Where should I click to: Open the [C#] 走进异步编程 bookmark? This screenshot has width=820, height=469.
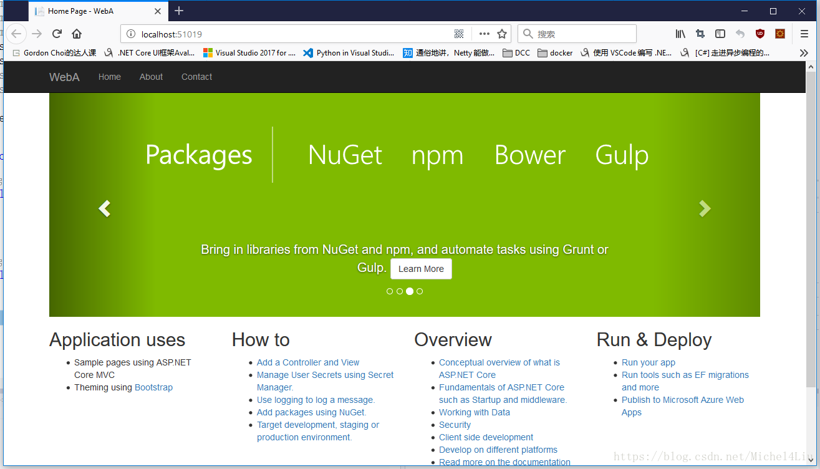(725, 53)
